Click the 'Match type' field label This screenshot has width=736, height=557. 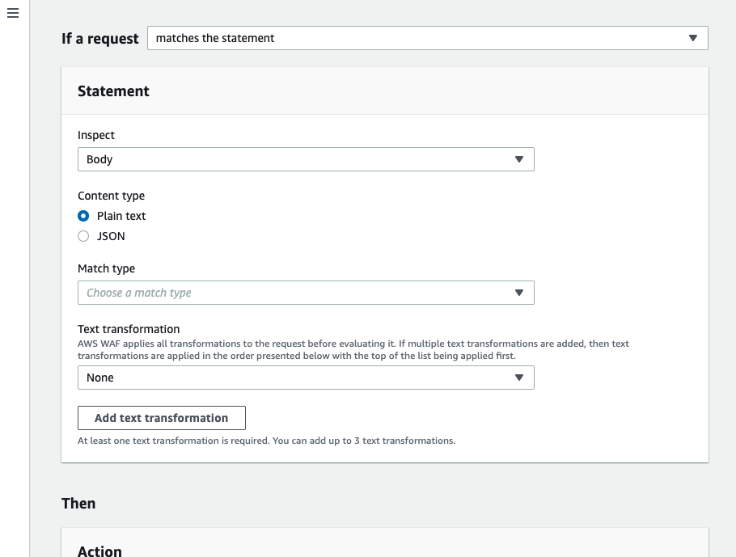pos(107,268)
